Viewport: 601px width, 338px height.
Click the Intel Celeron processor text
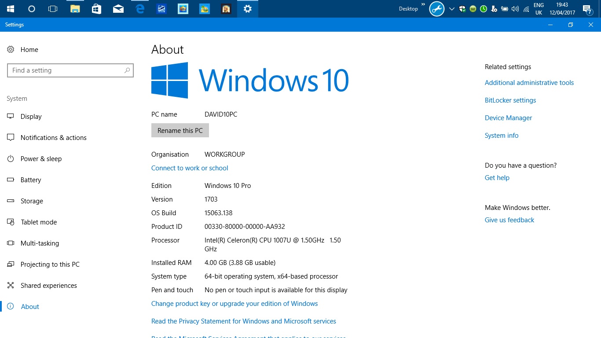click(273, 245)
